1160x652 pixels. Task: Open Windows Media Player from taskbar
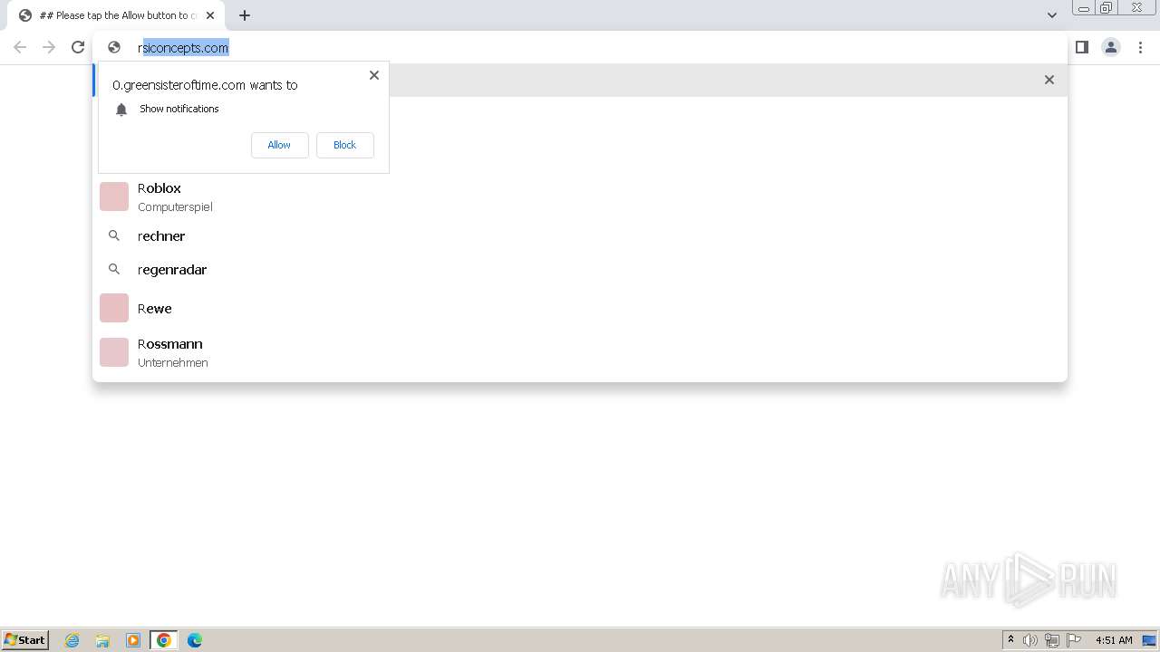(133, 640)
